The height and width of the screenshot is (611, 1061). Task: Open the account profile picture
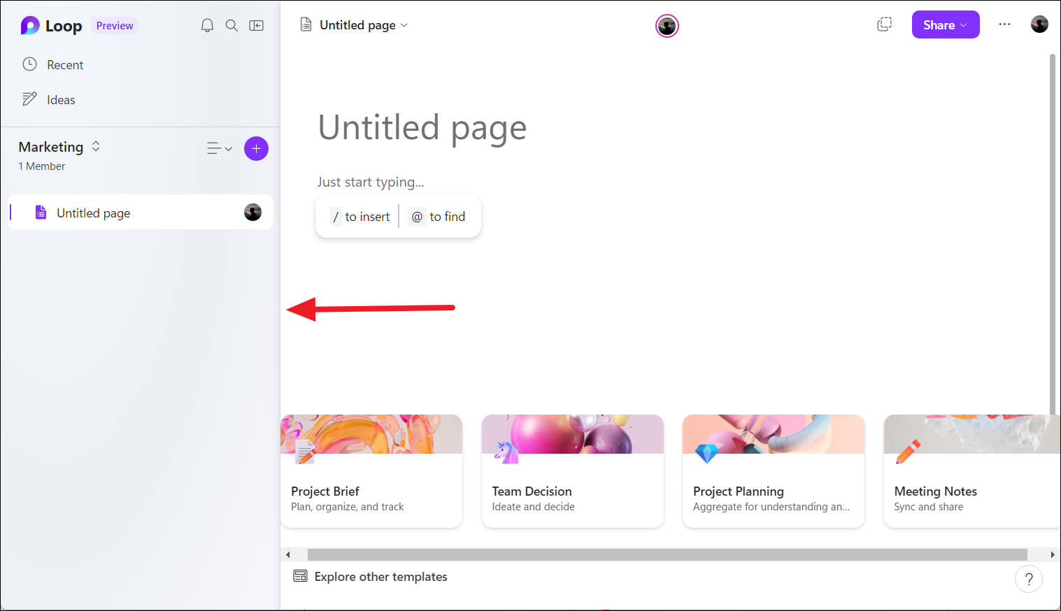[1039, 24]
